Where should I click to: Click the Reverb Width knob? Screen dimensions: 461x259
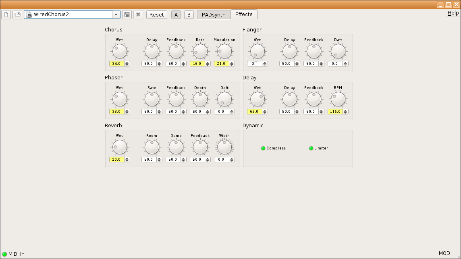click(x=224, y=147)
